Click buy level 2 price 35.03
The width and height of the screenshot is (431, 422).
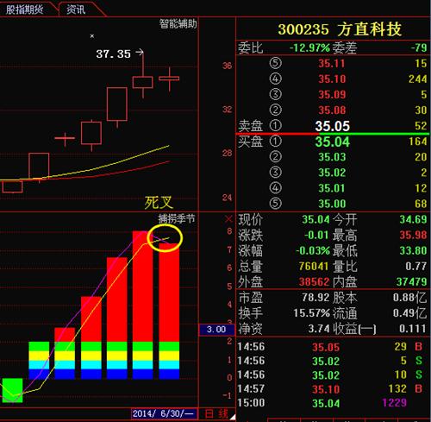click(x=332, y=157)
